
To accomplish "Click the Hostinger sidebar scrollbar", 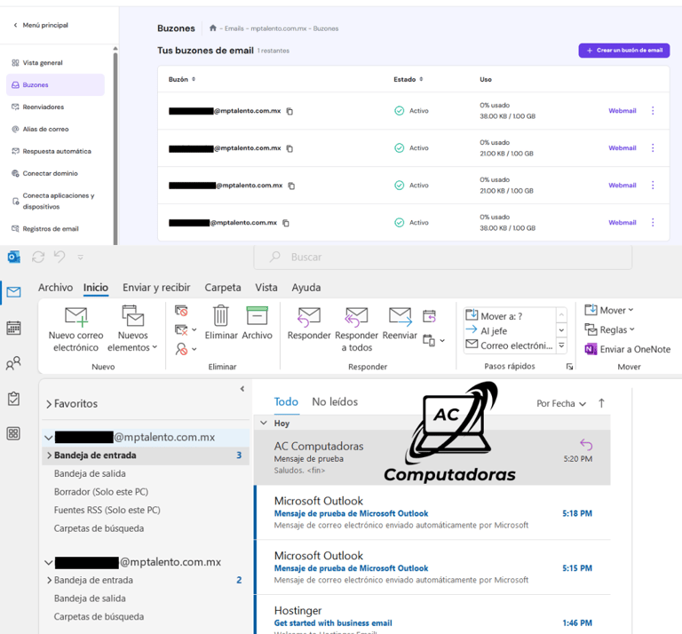I will point(115,148).
